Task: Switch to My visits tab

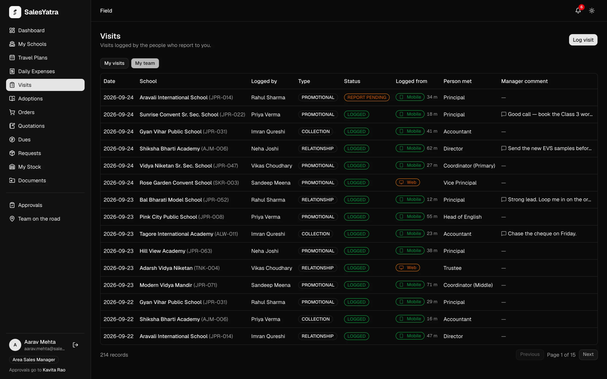Action: 114,63
